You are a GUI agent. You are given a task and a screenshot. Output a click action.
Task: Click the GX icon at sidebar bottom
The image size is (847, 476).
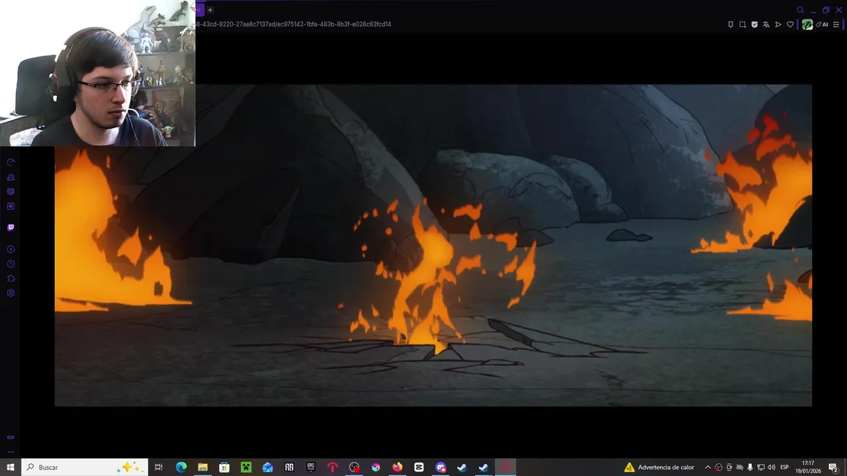11,437
